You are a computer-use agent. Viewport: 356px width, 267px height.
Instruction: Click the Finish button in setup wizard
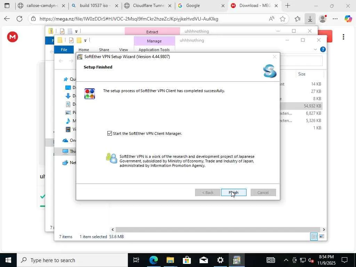pyautogui.click(x=234, y=193)
